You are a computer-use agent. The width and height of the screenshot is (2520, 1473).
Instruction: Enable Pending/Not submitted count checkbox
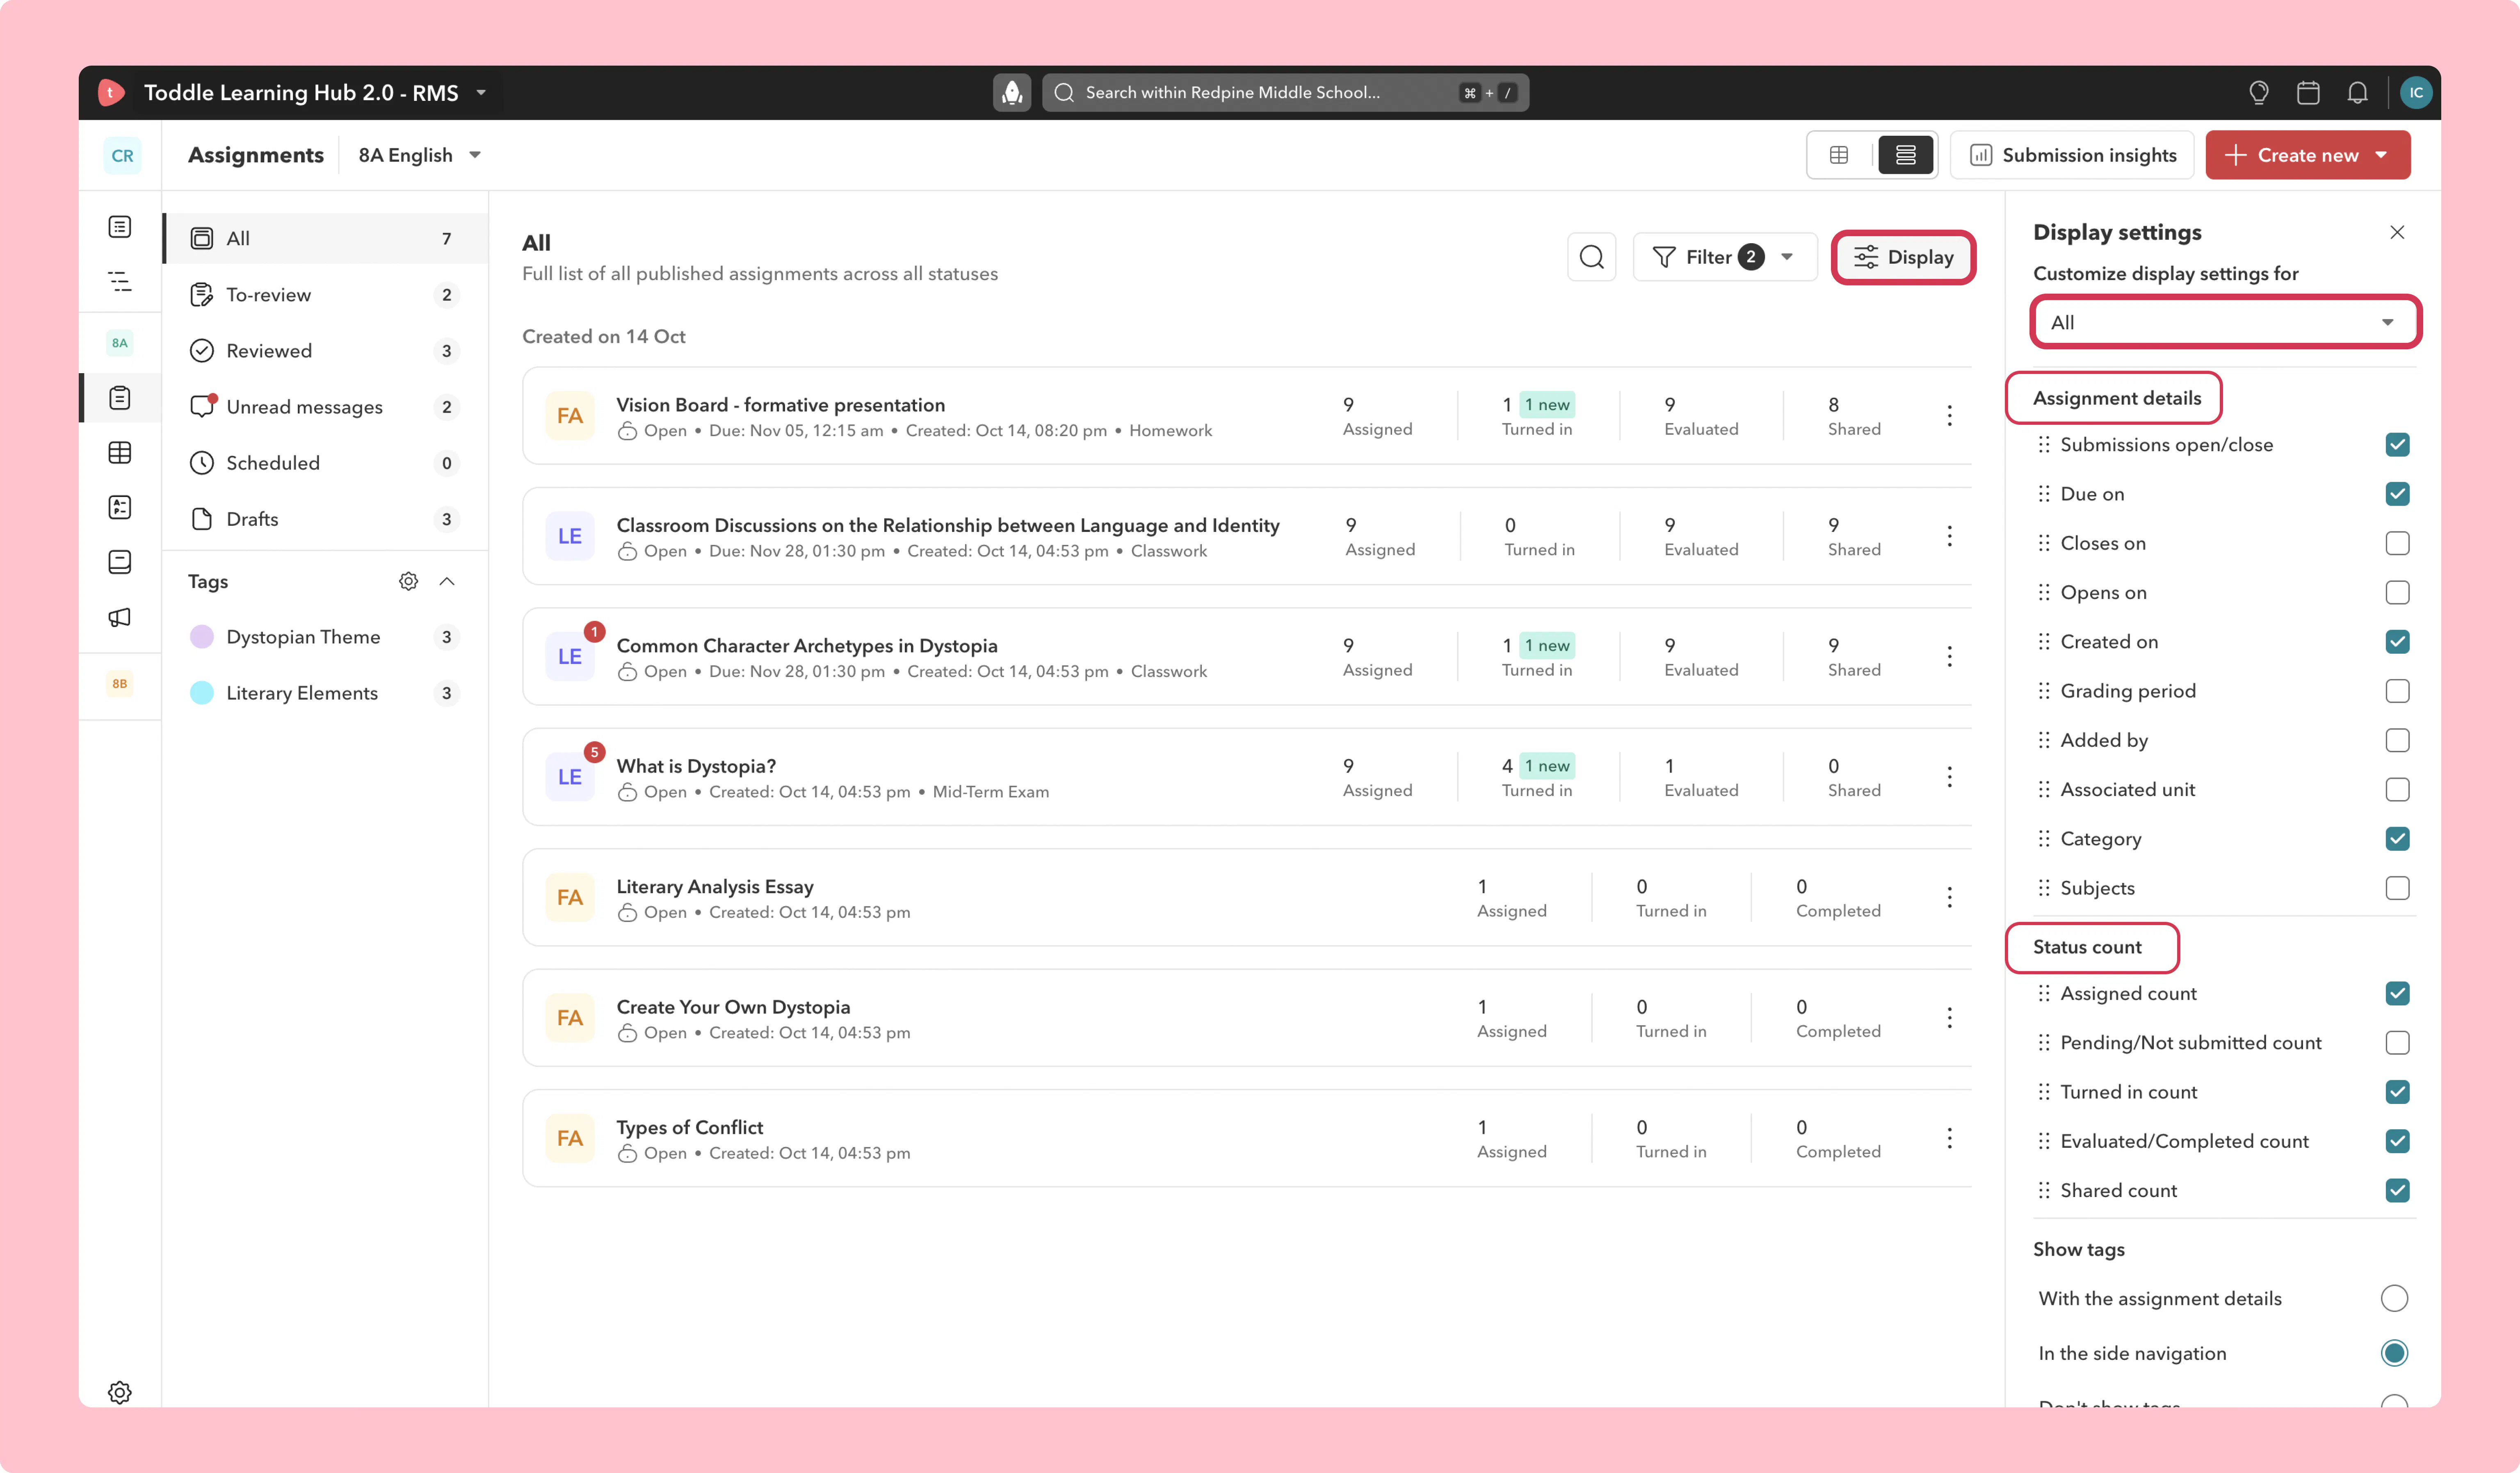[x=2397, y=1043]
